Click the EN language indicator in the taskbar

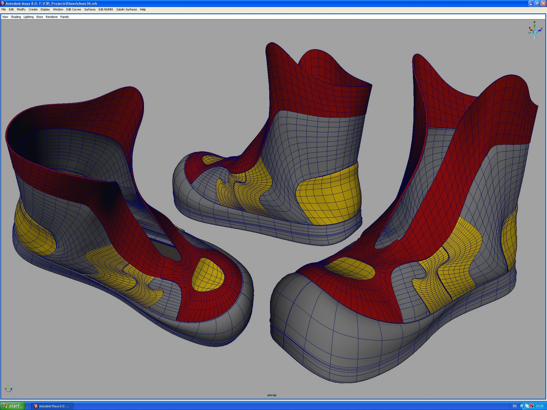(515, 406)
